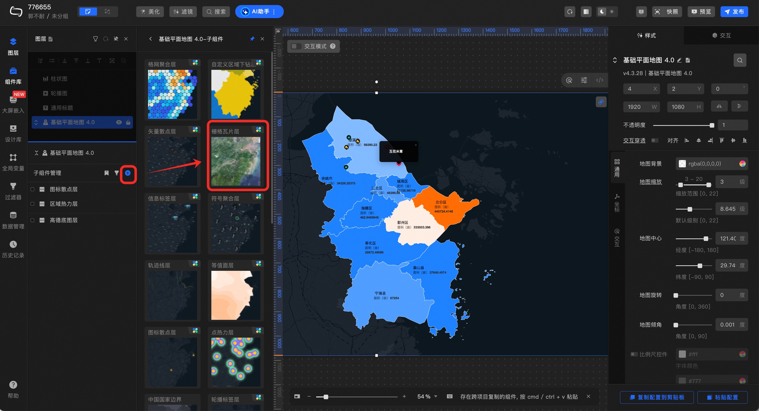
Task: Click the lock icon on 基础平面地图 layer
Action: pos(128,122)
